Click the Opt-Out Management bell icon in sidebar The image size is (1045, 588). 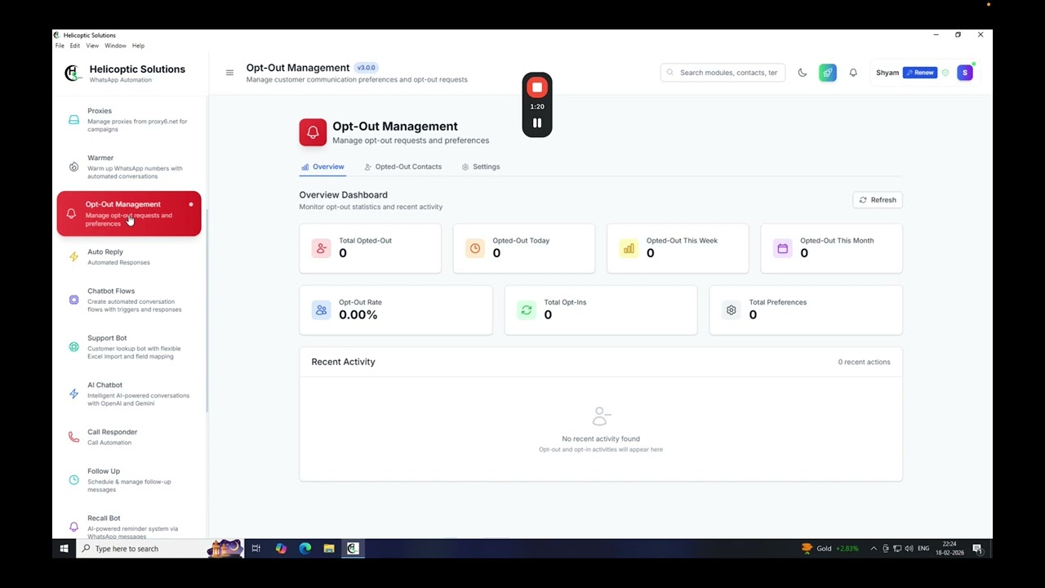coord(71,214)
